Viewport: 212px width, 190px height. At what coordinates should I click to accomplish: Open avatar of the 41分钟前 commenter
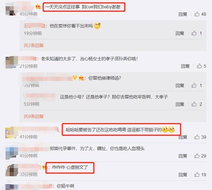tap(12, 133)
